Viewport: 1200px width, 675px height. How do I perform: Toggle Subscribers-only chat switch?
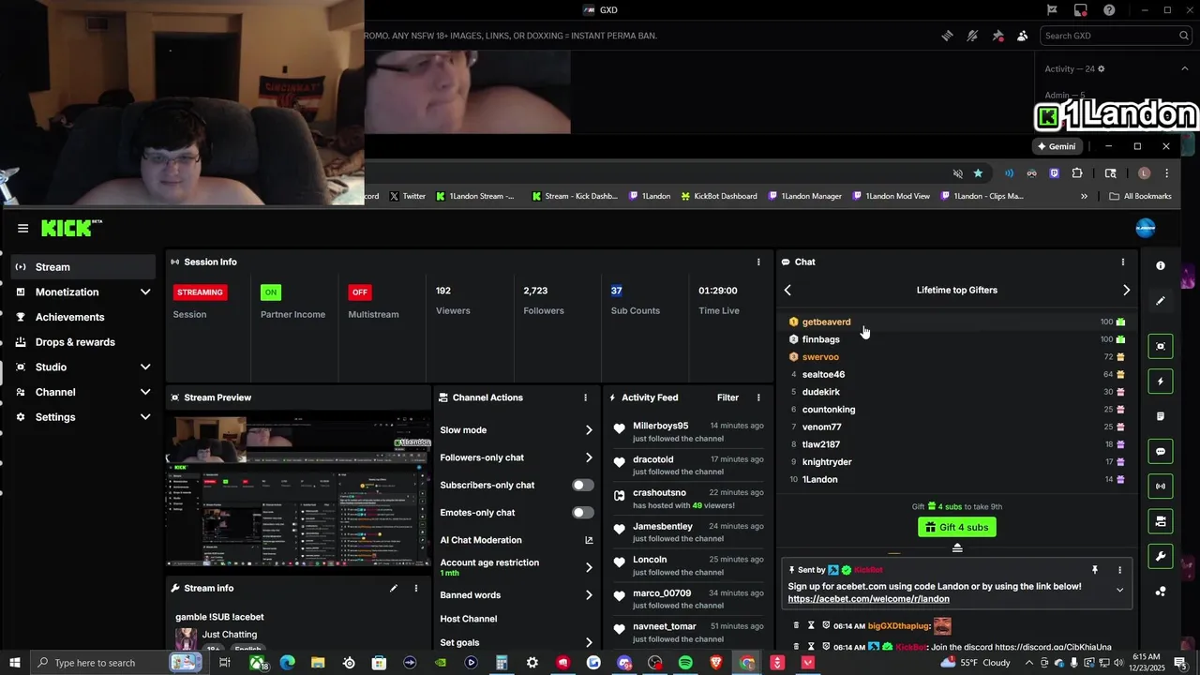pos(583,486)
